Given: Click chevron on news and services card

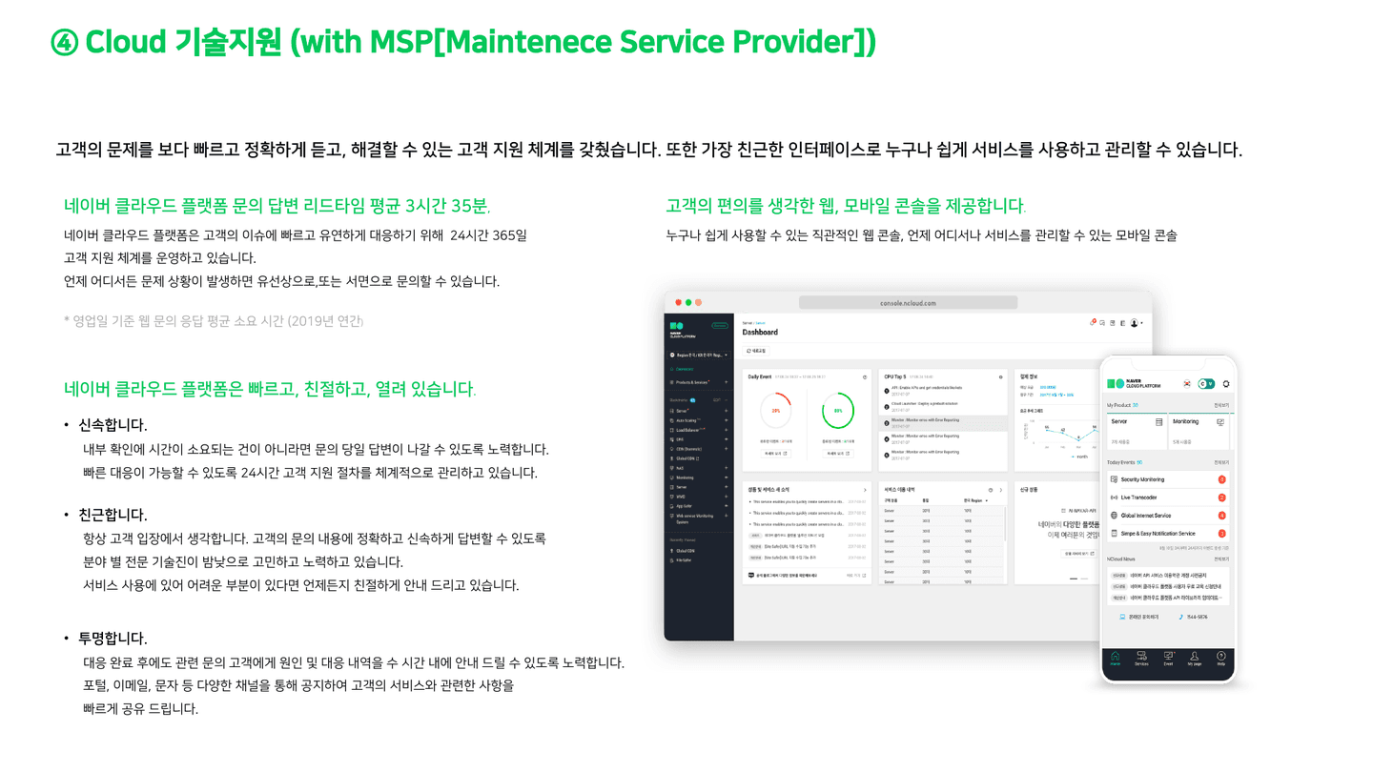Looking at the screenshot, I should 865,490.
